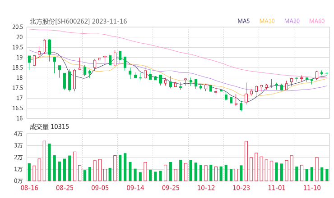Click the 3万 volume axis label
334x198 pixels.
click(x=19, y=146)
